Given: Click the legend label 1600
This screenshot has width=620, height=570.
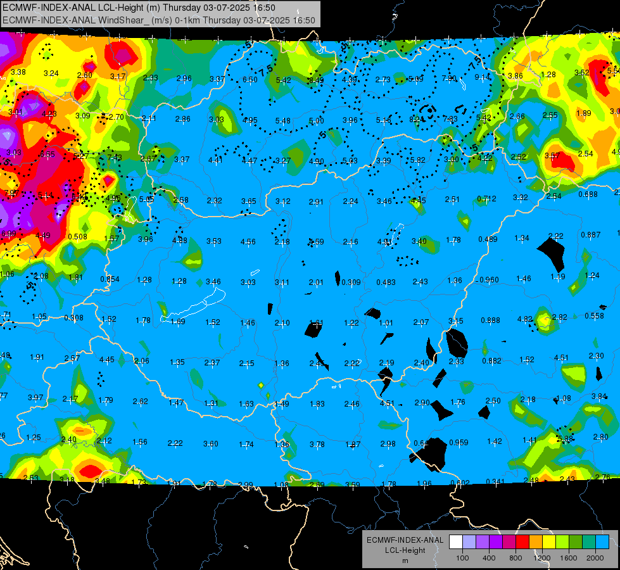Looking at the screenshot, I should (569, 558).
